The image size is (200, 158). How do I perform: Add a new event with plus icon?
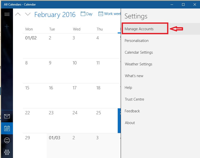(7, 26)
